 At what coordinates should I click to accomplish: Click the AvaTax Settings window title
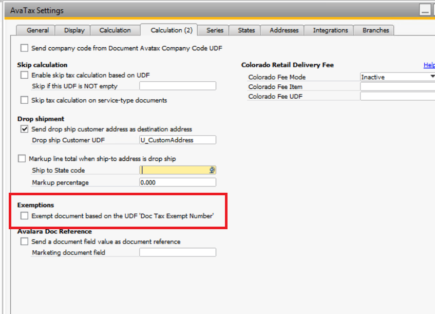[x=37, y=11]
